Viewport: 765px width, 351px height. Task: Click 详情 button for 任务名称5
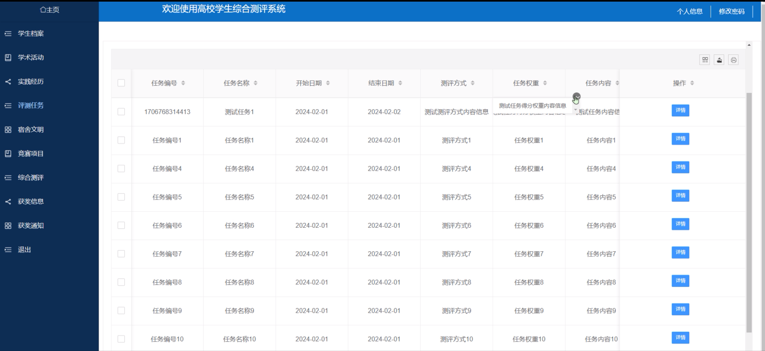680,195
